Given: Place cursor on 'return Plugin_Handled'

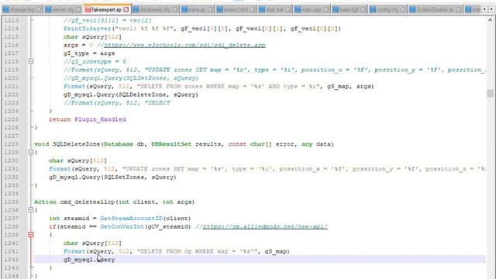Looking at the screenshot, I should click(88, 119).
